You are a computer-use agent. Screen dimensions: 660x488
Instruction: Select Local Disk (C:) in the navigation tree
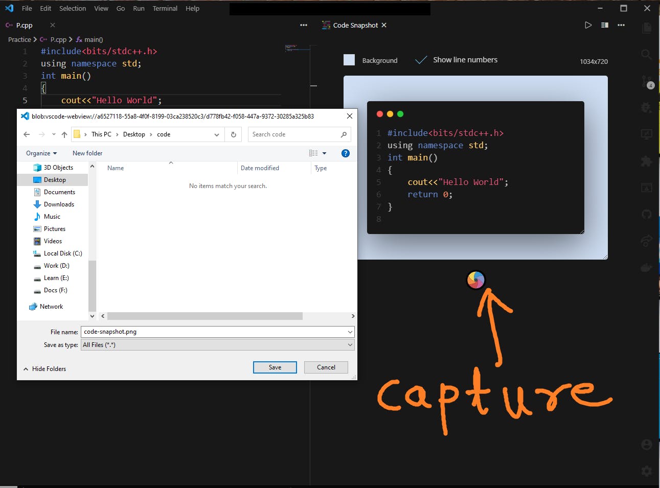[62, 253]
